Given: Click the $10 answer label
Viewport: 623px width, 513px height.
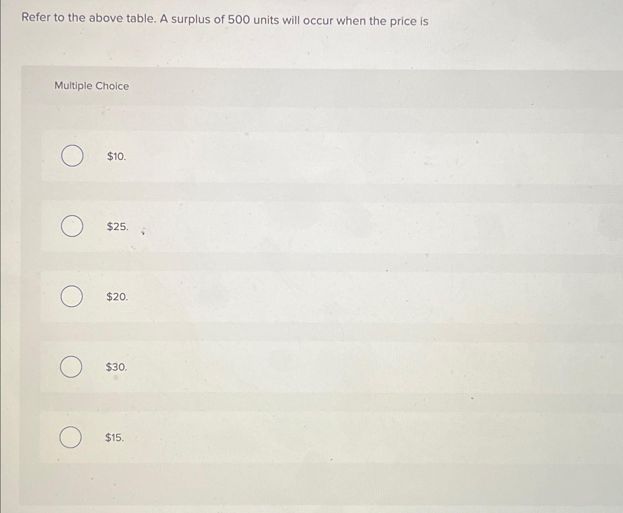Looking at the screenshot, I should point(115,157).
